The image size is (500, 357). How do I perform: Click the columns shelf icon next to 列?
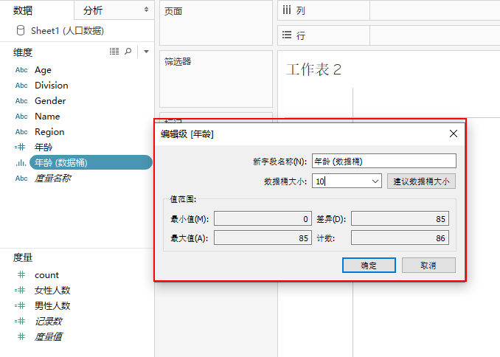[x=287, y=10]
